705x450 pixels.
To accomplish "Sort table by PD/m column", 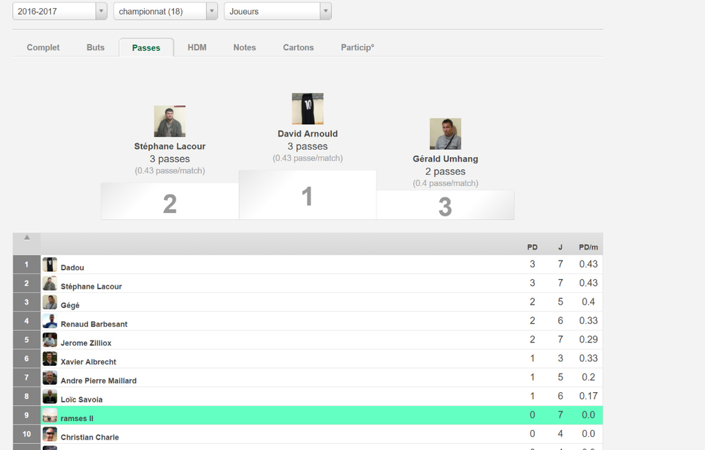I will click(x=587, y=247).
